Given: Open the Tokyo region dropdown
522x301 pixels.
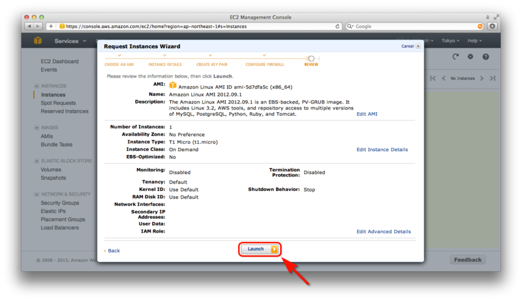Looking at the screenshot, I should (450, 40).
